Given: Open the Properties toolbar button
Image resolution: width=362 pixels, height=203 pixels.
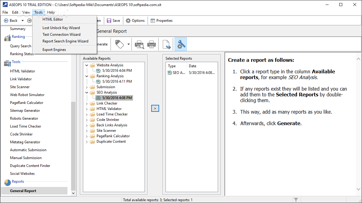Looking at the screenshot, I should (x=162, y=21).
